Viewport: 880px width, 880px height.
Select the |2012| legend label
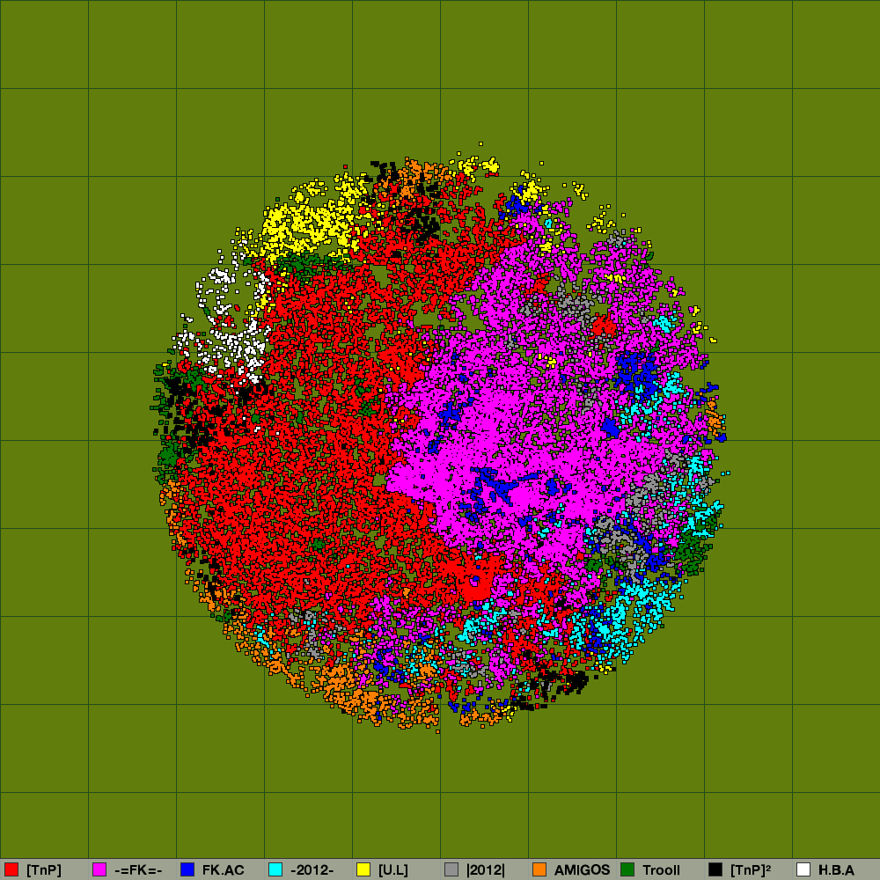[486, 870]
